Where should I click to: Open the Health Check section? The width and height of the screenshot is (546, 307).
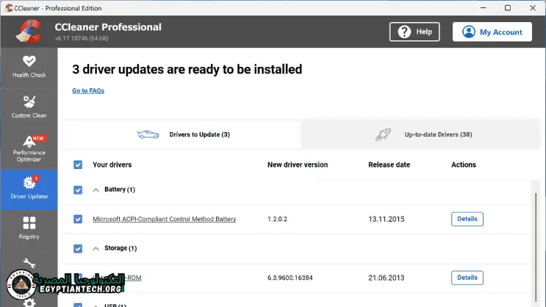coord(29,67)
